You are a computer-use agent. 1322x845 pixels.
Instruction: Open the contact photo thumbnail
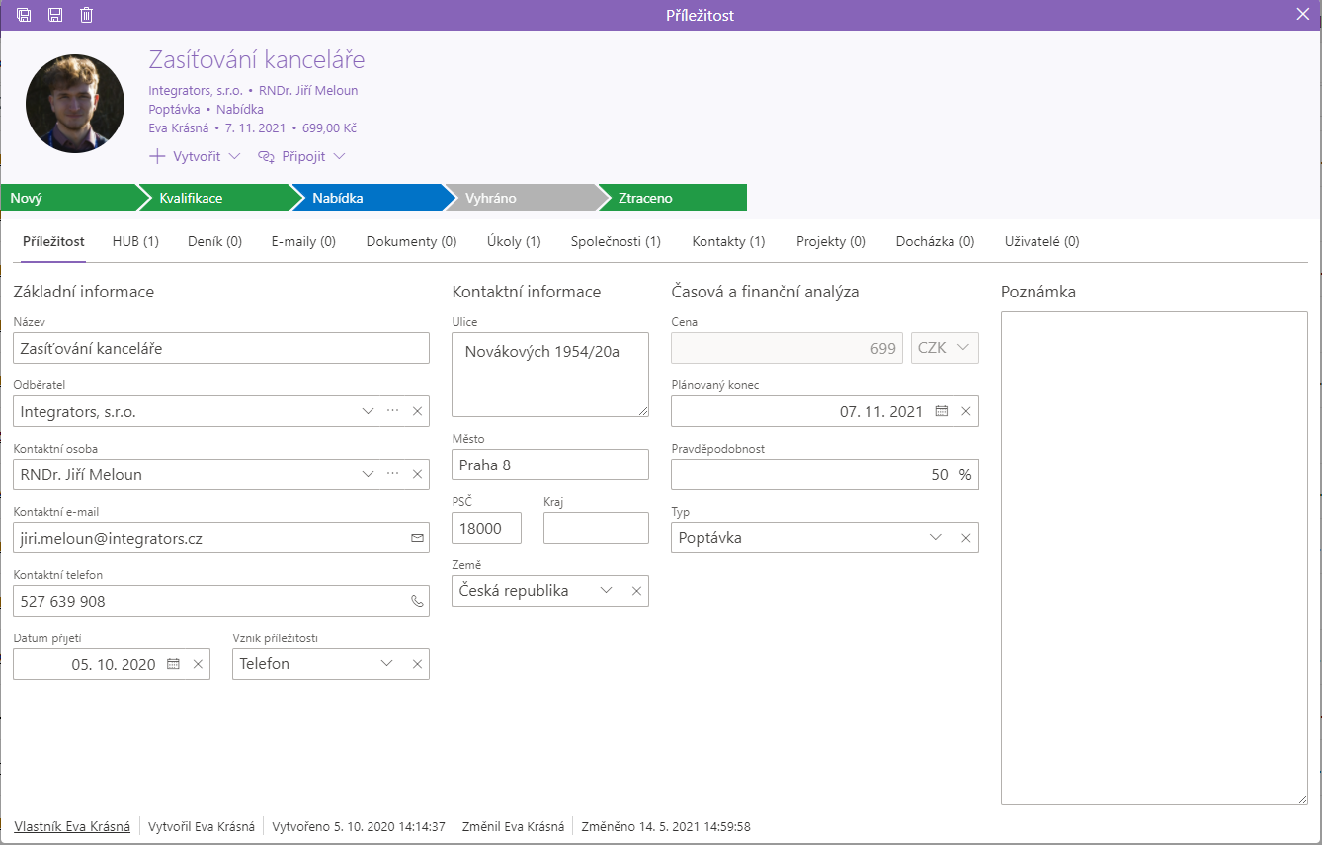point(75,104)
